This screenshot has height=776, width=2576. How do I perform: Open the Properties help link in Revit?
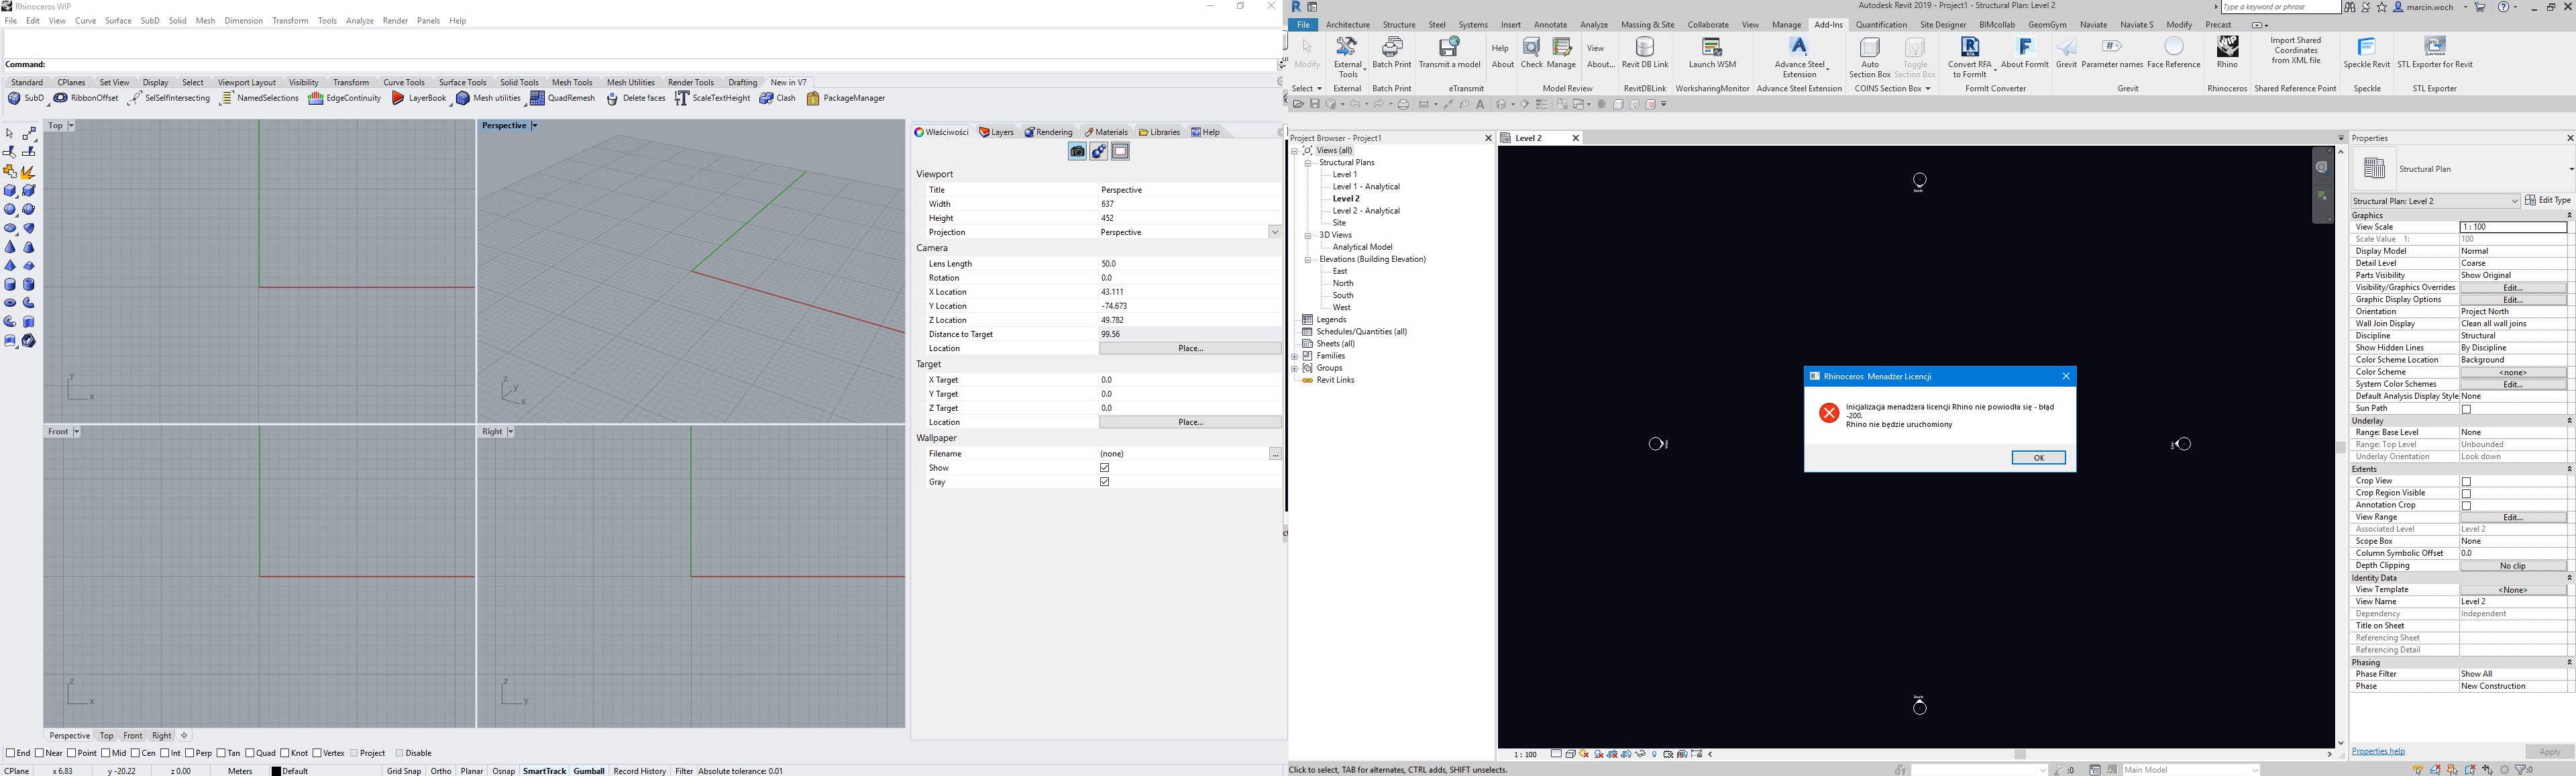(2378, 751)
